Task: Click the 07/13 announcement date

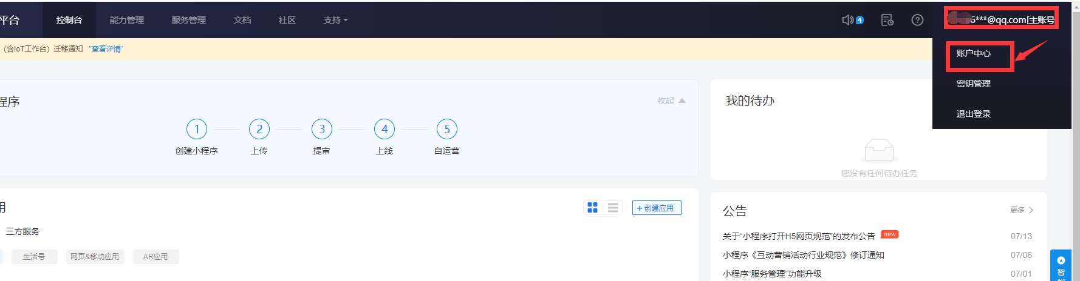Action: coord(1021,236)
